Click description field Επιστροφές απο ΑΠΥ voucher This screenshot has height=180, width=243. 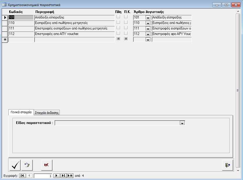pos(74,34)
